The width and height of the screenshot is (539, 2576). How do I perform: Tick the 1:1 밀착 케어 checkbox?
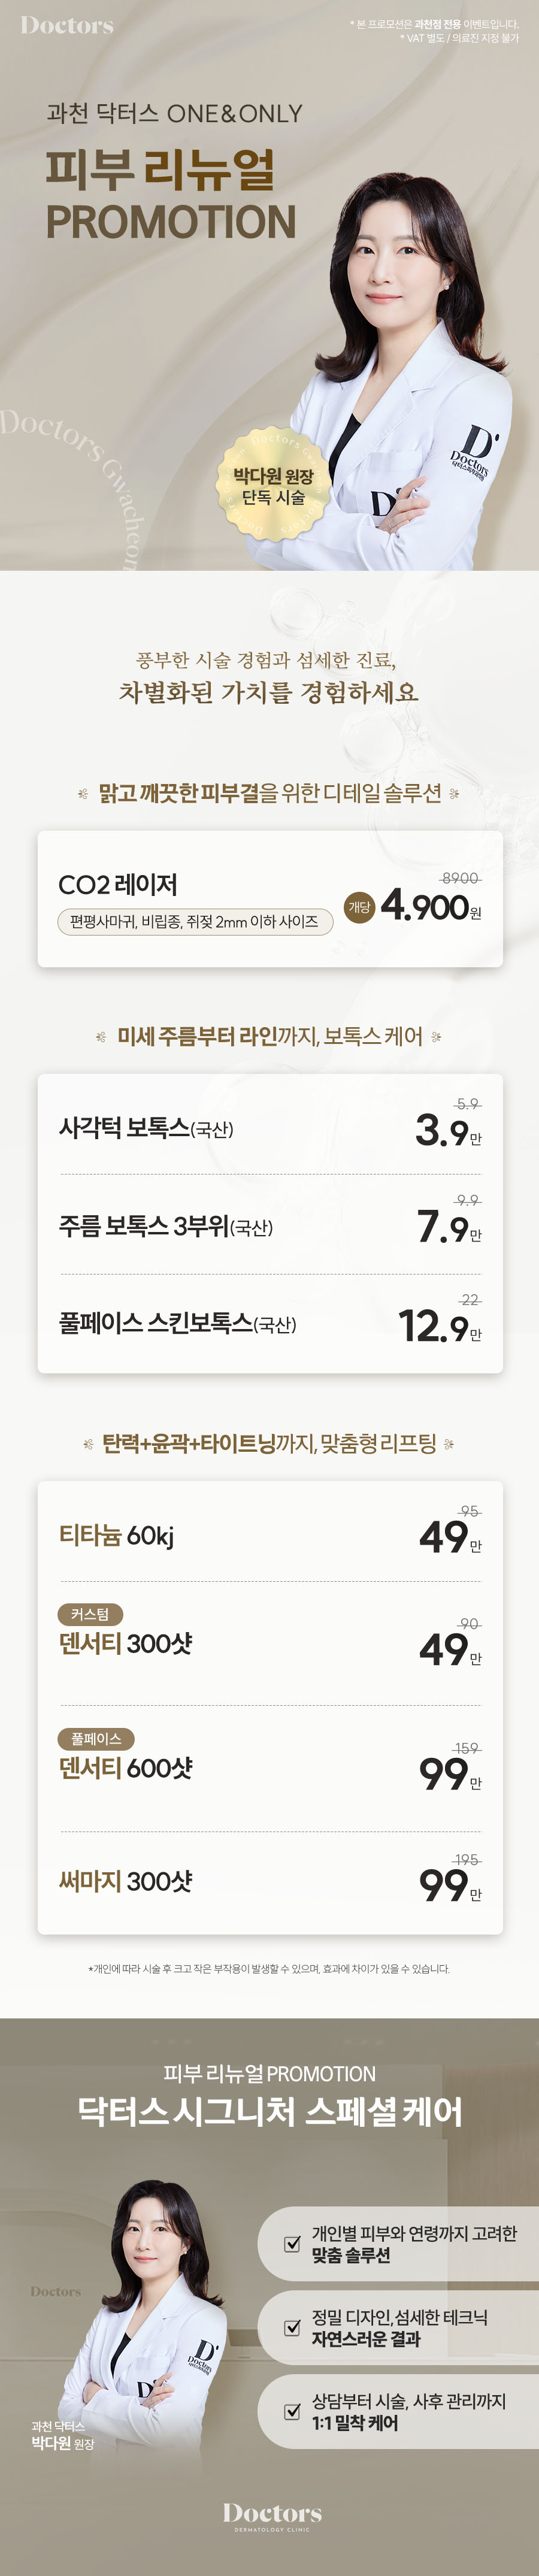click(x=292, y=2411)
